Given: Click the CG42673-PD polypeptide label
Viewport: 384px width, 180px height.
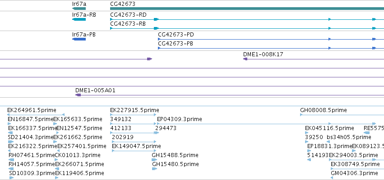Looking at the screenshot, I should coord(176,35).
